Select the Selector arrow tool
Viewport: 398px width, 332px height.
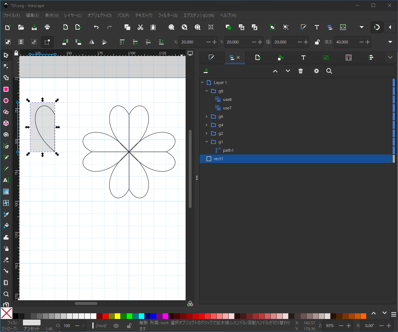(x=6, y=55)
